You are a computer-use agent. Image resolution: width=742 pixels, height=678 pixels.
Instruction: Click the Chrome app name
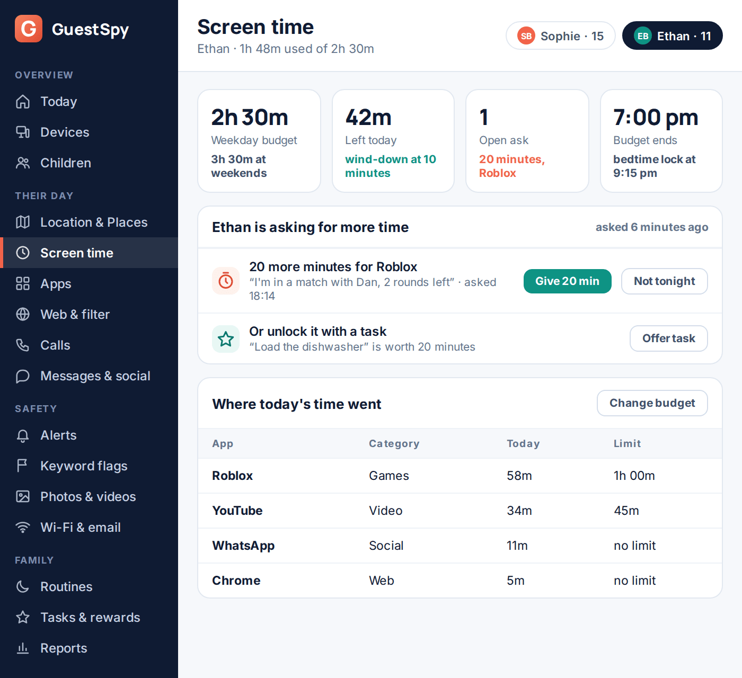point(236,581)
